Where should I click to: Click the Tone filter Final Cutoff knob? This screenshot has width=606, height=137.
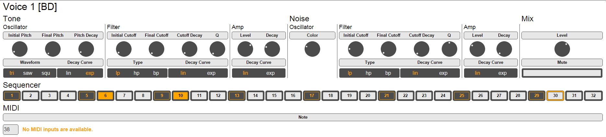pos(157,49)
